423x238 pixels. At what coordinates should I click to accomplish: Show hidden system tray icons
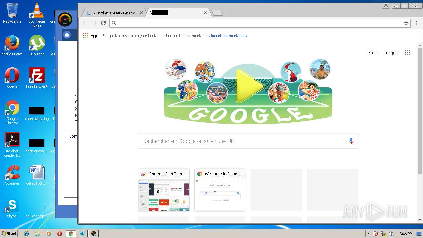(368, 233)
